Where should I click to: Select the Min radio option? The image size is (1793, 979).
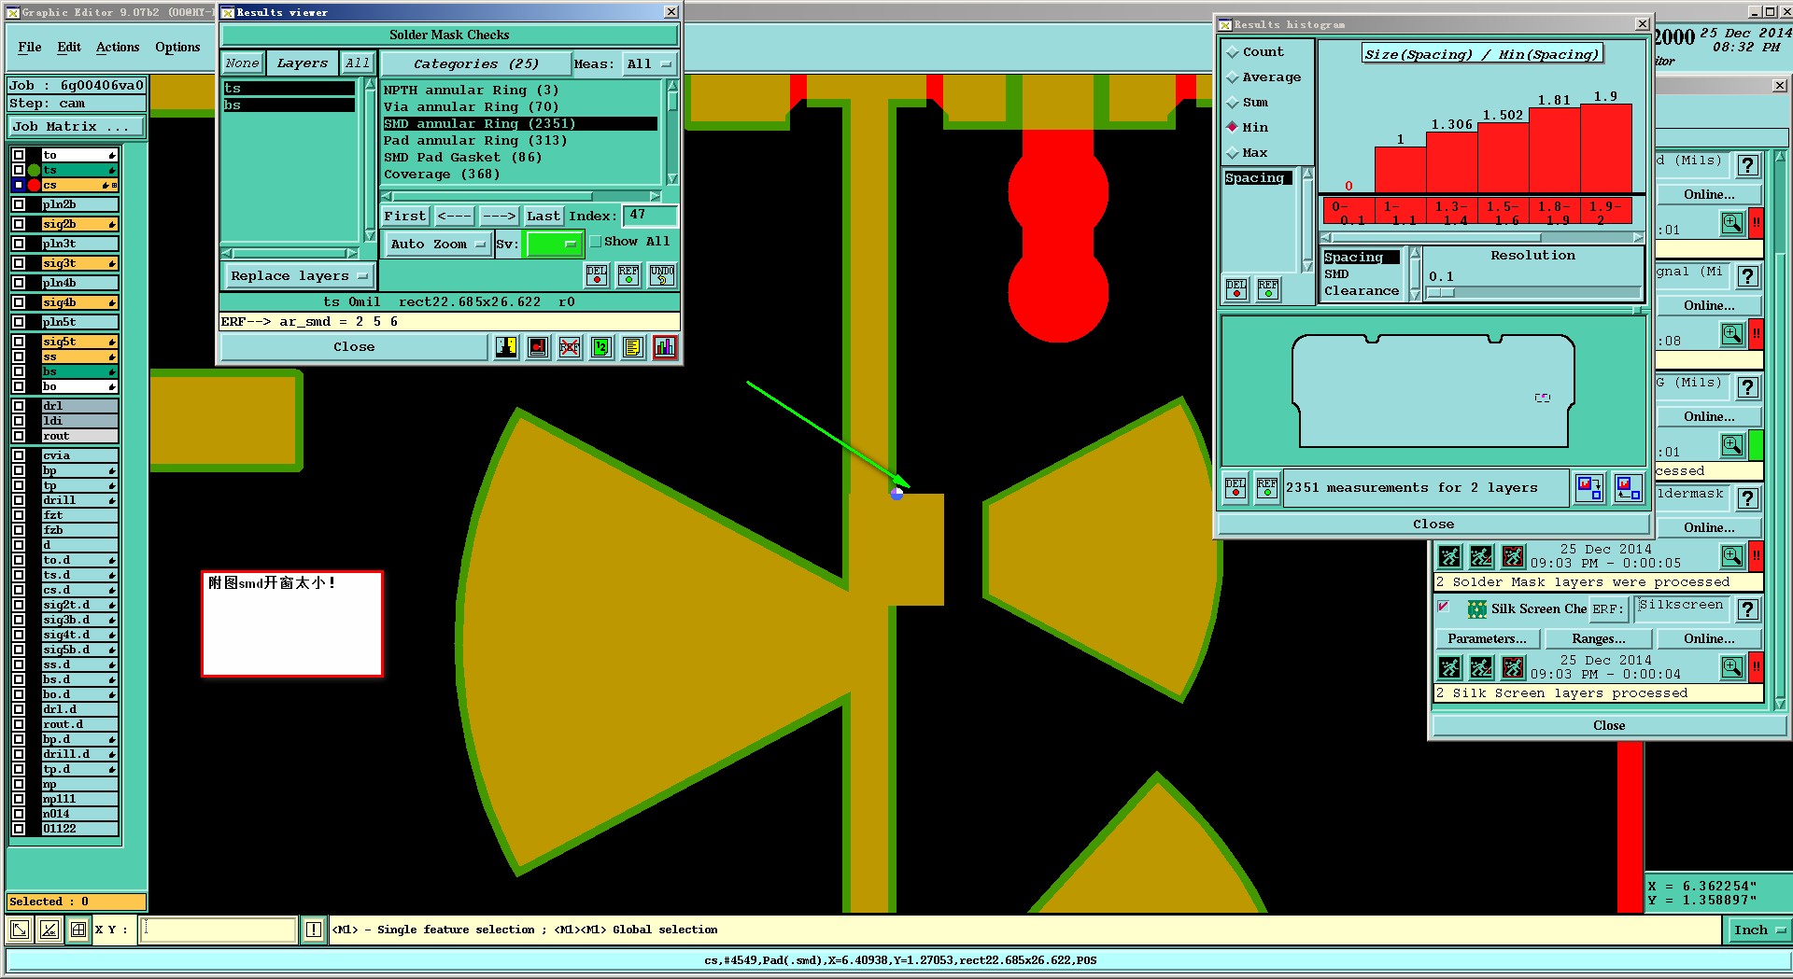click(1233, 128)
